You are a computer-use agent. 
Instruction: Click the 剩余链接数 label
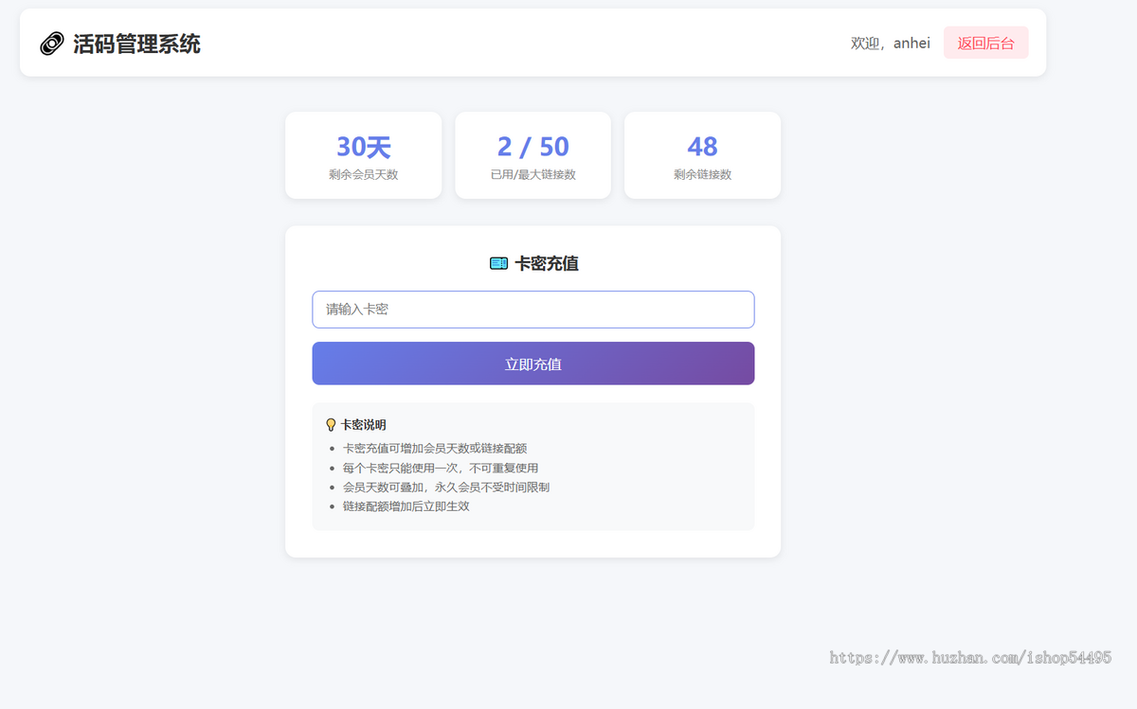pos(702,174)
